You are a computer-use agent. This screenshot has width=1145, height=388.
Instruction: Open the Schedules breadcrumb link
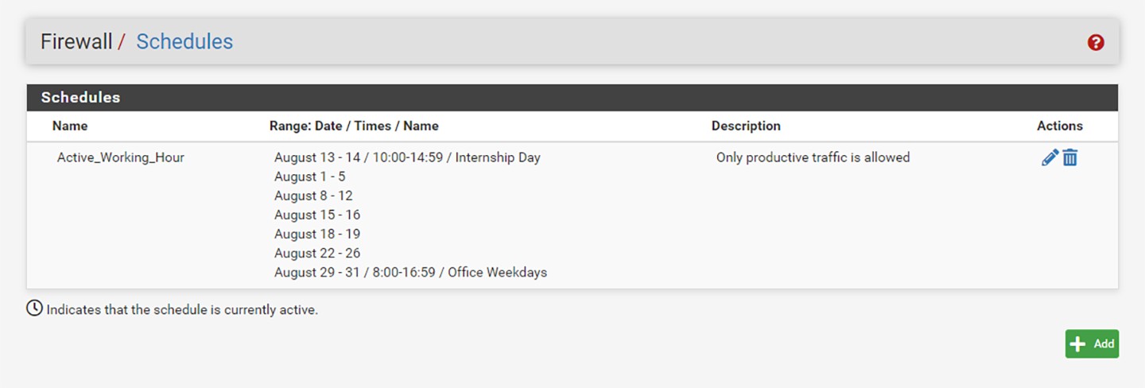[184, 41]
